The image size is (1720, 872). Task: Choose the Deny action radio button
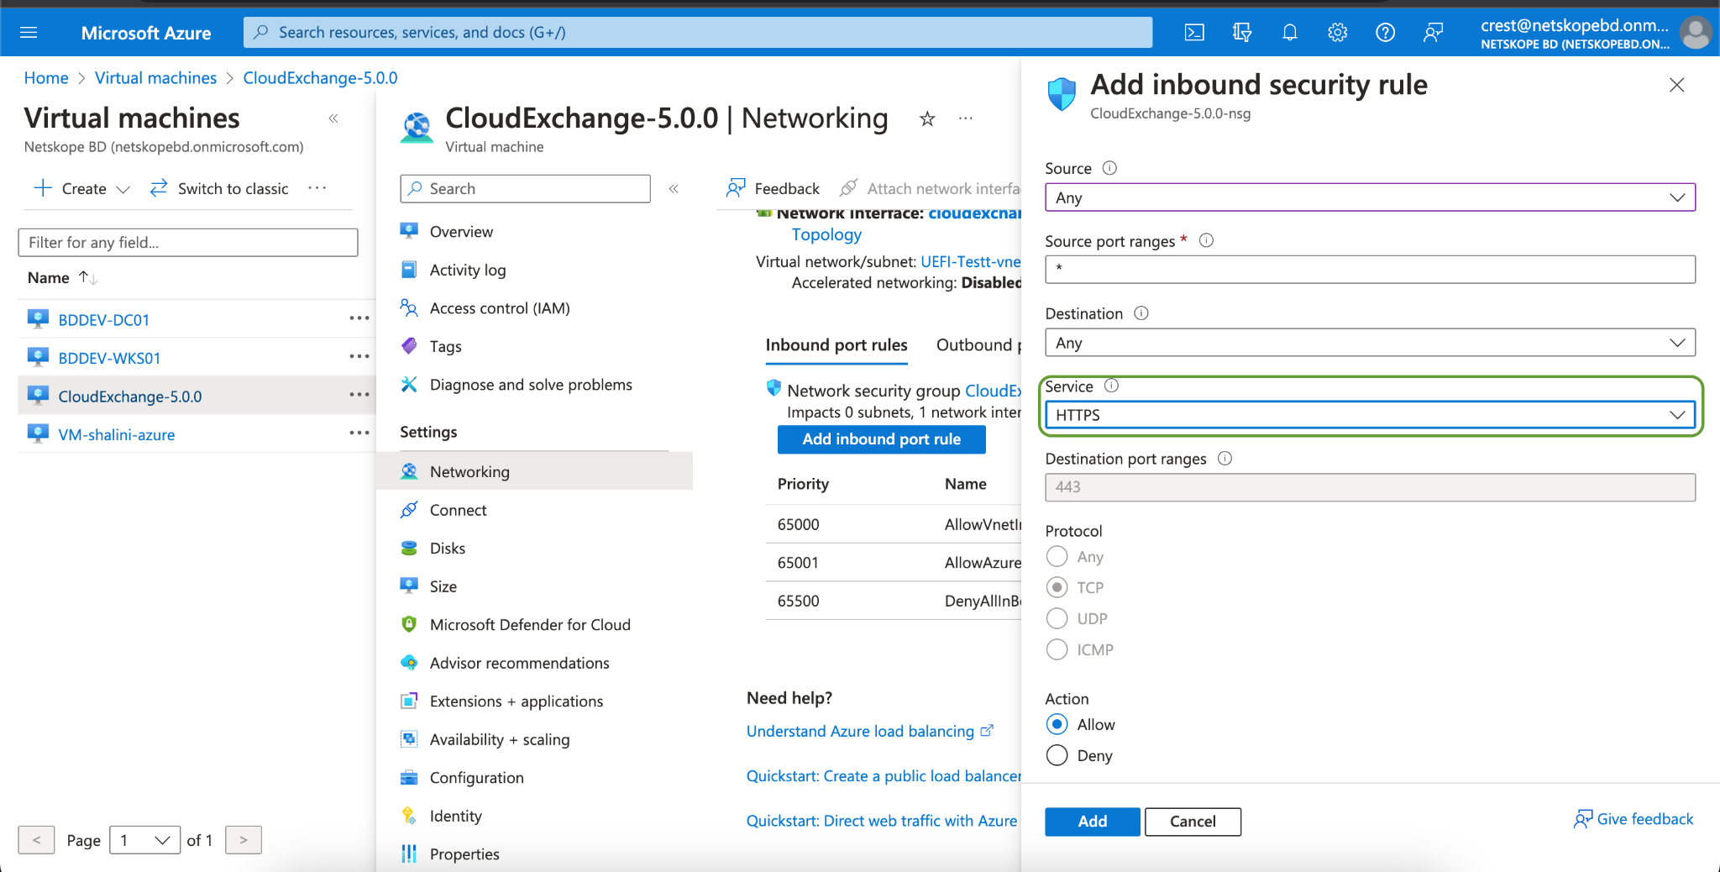click(x=1057, y=755)
